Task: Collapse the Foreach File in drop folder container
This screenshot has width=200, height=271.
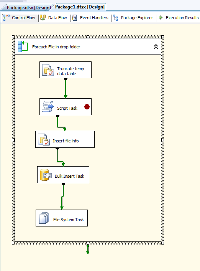Action: coord(156,46)
